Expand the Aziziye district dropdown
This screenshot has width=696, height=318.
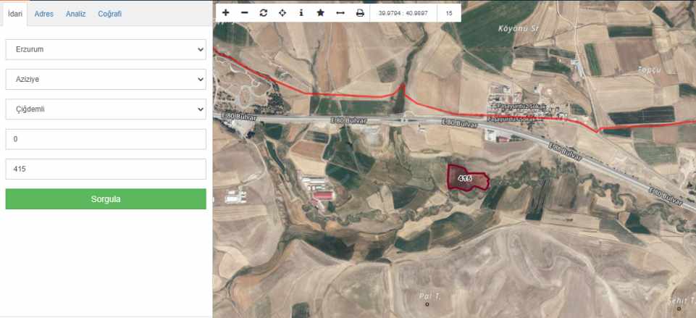pos(106,80)
